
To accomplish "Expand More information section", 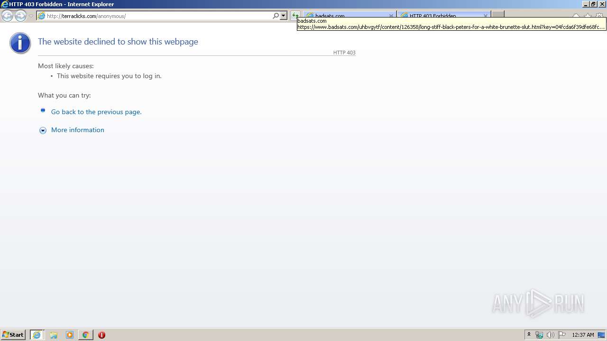I will click(43, 130).
